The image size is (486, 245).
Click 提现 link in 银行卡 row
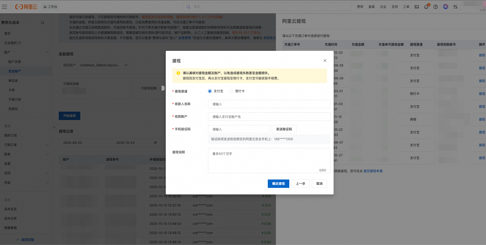pos(482,94)
